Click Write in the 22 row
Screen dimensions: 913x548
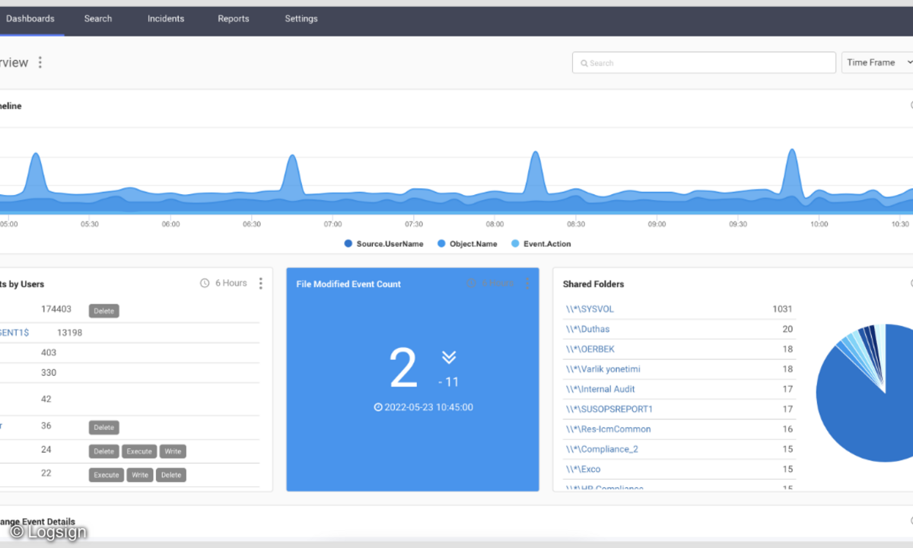140,475
